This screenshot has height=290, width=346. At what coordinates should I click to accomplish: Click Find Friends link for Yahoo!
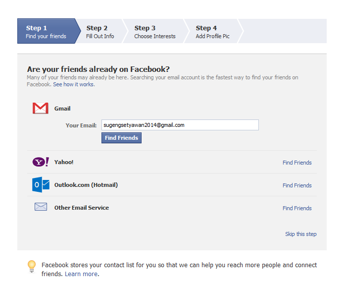click(x=297, y=163)
